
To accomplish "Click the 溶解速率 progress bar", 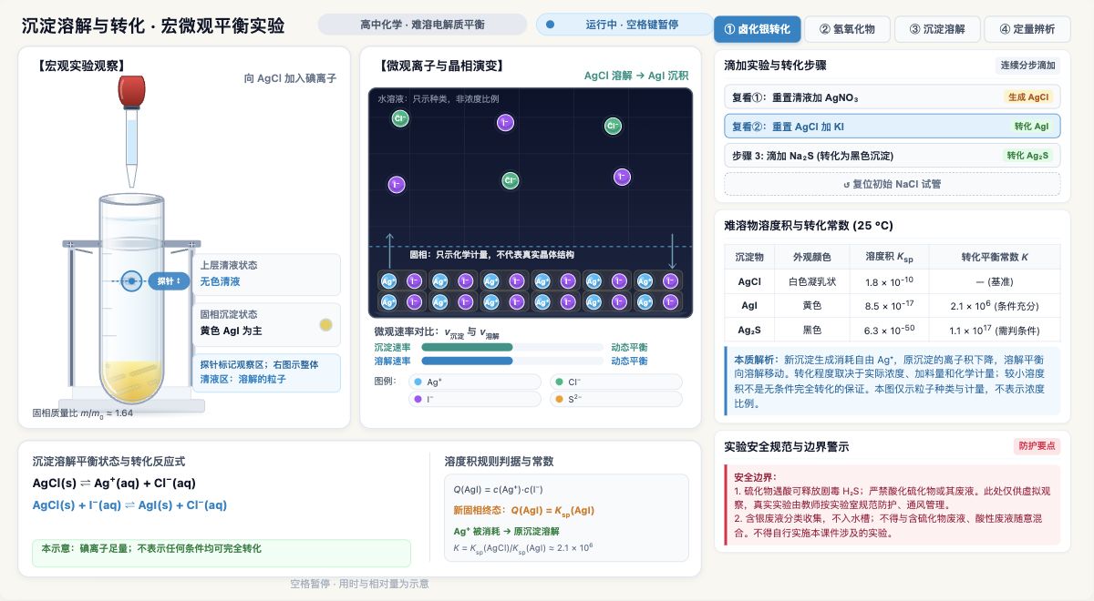I will 512,361.
